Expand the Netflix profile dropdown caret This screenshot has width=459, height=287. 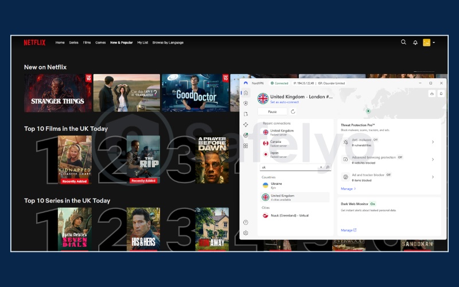click(434, 42)
